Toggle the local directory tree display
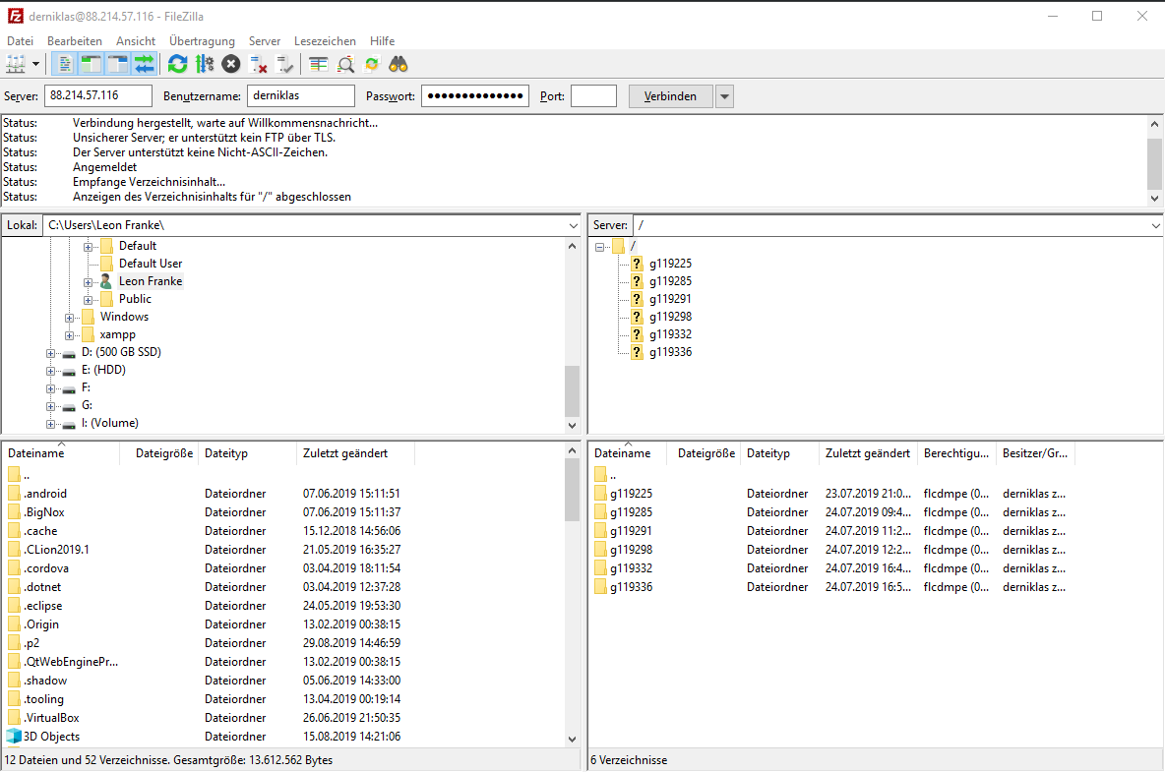This screenshot has height=772, width=1165. (92, 65)
